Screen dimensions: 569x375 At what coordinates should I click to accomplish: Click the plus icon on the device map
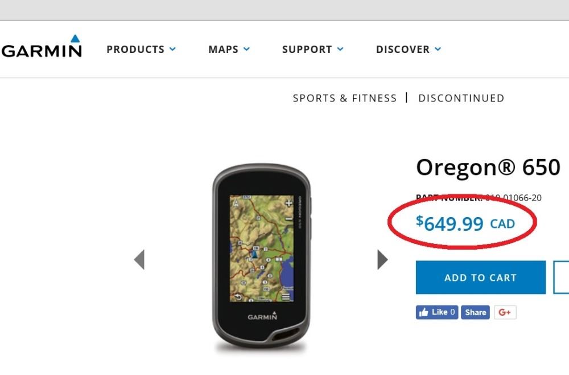coord(288,202)
